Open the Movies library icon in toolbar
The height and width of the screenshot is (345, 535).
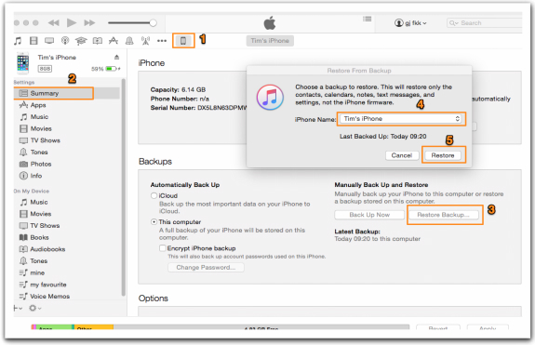click(x=33, y=41)
